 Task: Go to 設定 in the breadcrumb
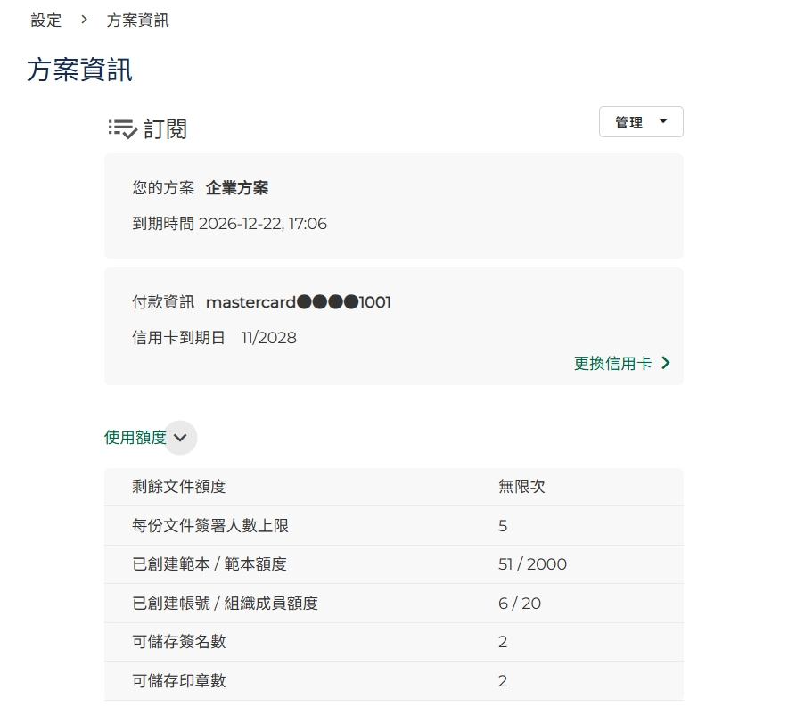pyautogui.click(x=46, y=20)
